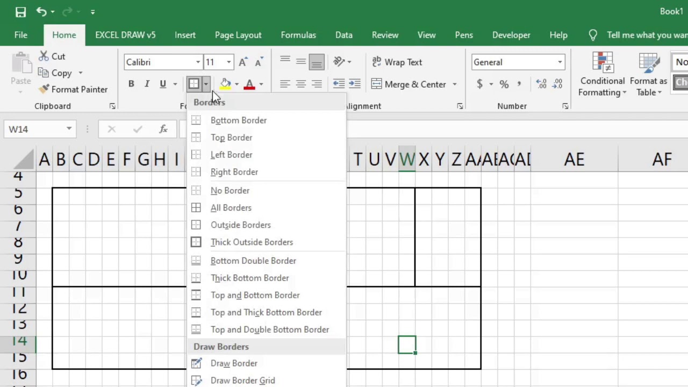
Task: Open the Customize Quick Access Toolbar arrow
Action: (92, 12)
